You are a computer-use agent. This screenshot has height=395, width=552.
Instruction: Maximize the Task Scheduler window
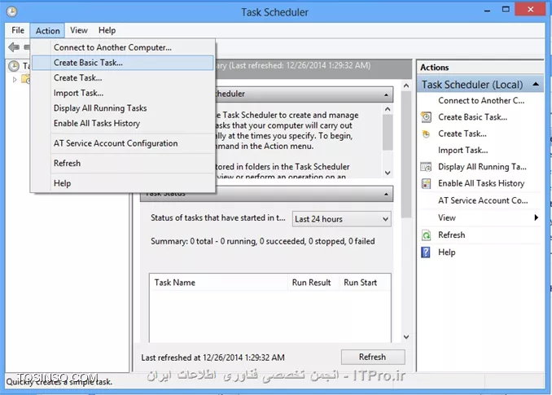[x=506, y=10]
